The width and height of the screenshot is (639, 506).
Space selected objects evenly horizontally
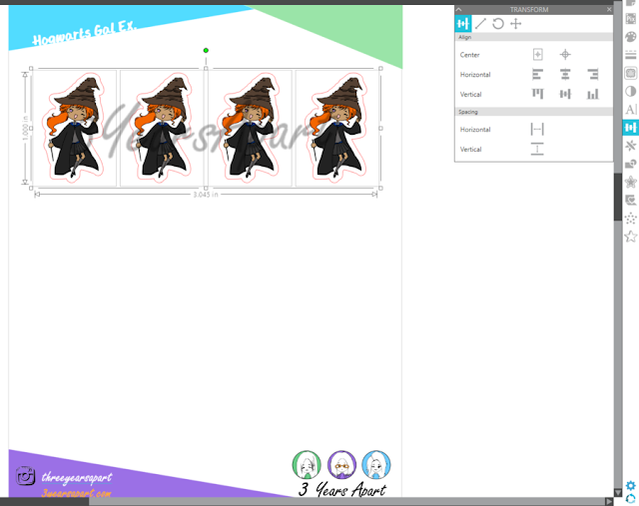click(537, 129)
